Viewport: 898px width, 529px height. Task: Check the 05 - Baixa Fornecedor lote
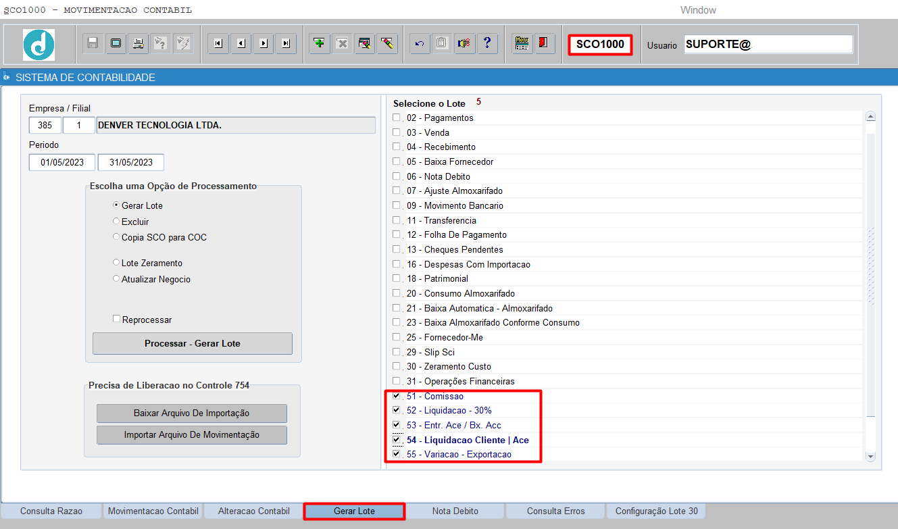coord(397,161)
